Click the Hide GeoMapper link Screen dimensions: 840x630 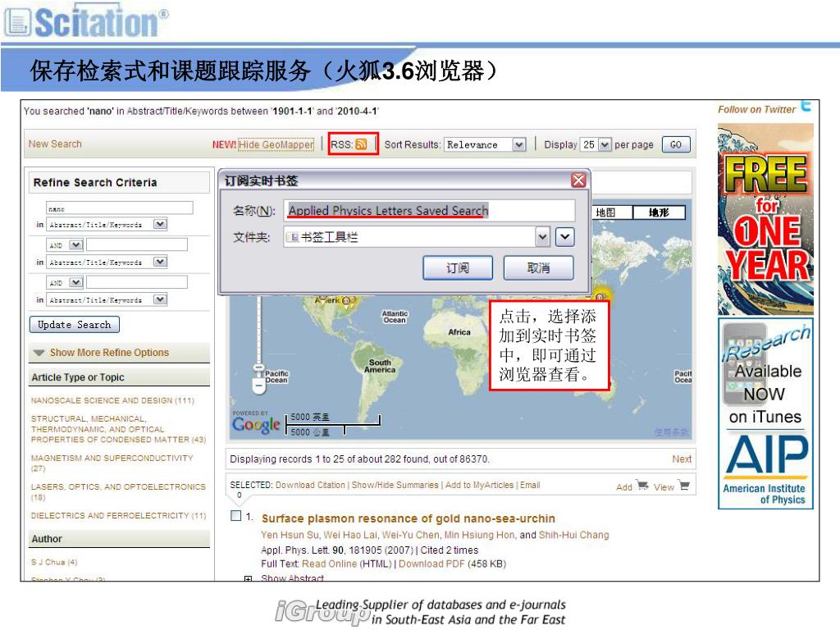(276, 144)
